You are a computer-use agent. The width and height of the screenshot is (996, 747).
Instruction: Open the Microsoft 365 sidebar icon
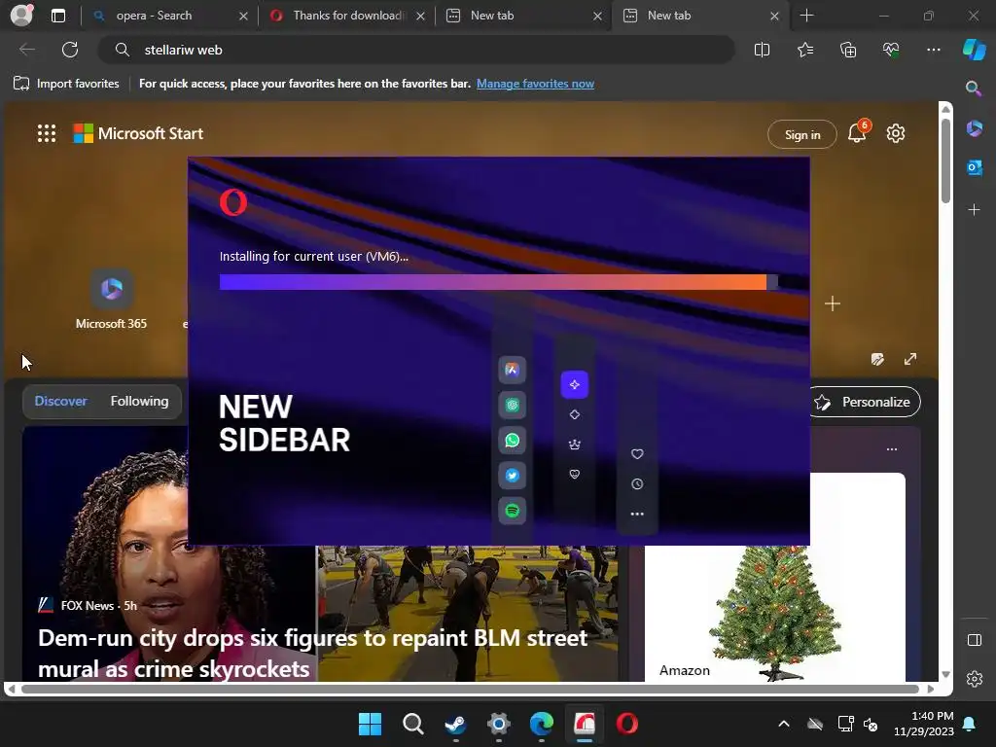coord(974,128)
